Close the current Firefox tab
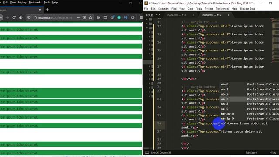Image resolution: width=279 pixels, height=157 pixels. click(x=40, y=10)
